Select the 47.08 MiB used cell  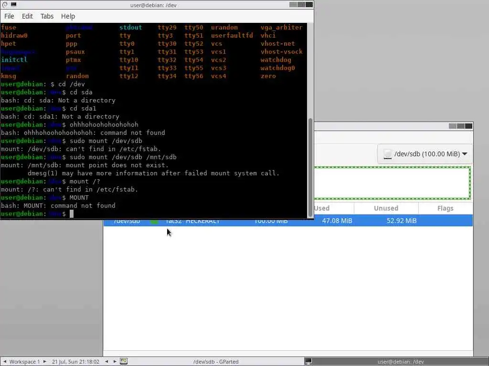point(337,221)
